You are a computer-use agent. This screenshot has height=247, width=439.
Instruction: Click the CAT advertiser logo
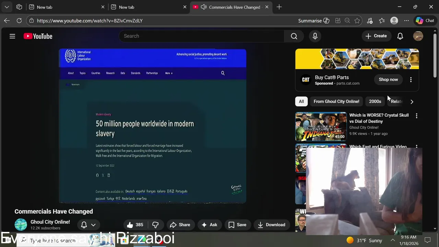(x=306, y=80)
